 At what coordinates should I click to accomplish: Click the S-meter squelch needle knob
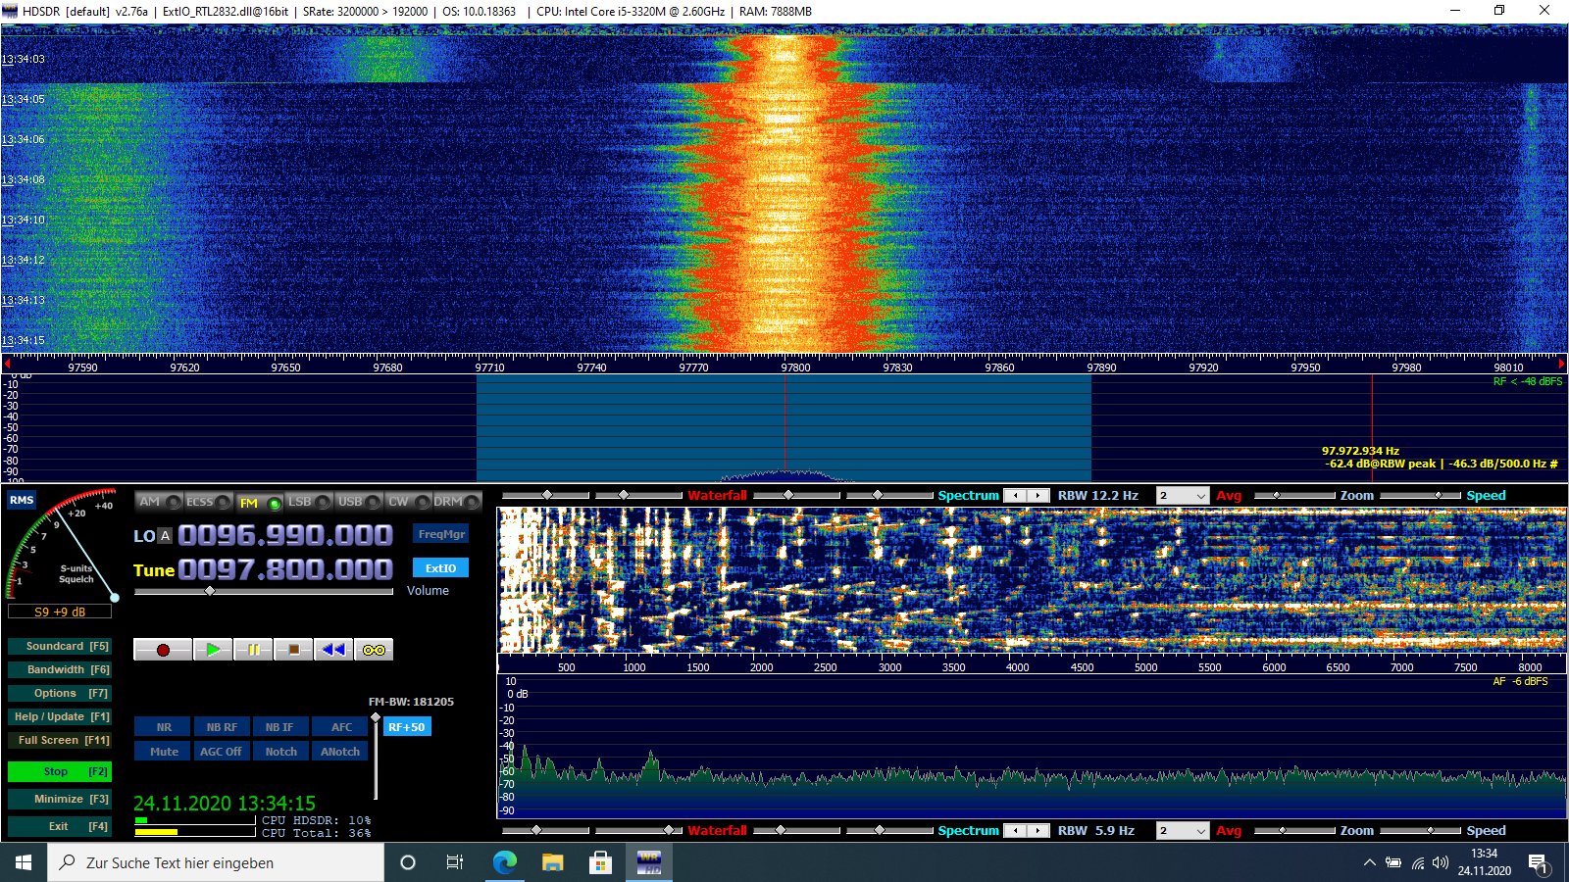115,597
